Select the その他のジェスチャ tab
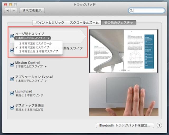Image resolution: width=169 pixels, height=135 pixels. tap(119, 23)
